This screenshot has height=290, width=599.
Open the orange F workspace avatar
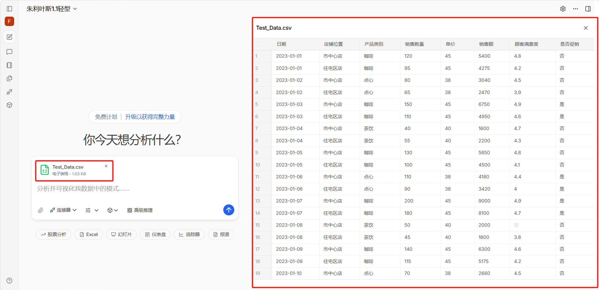[x=9, y=21]
